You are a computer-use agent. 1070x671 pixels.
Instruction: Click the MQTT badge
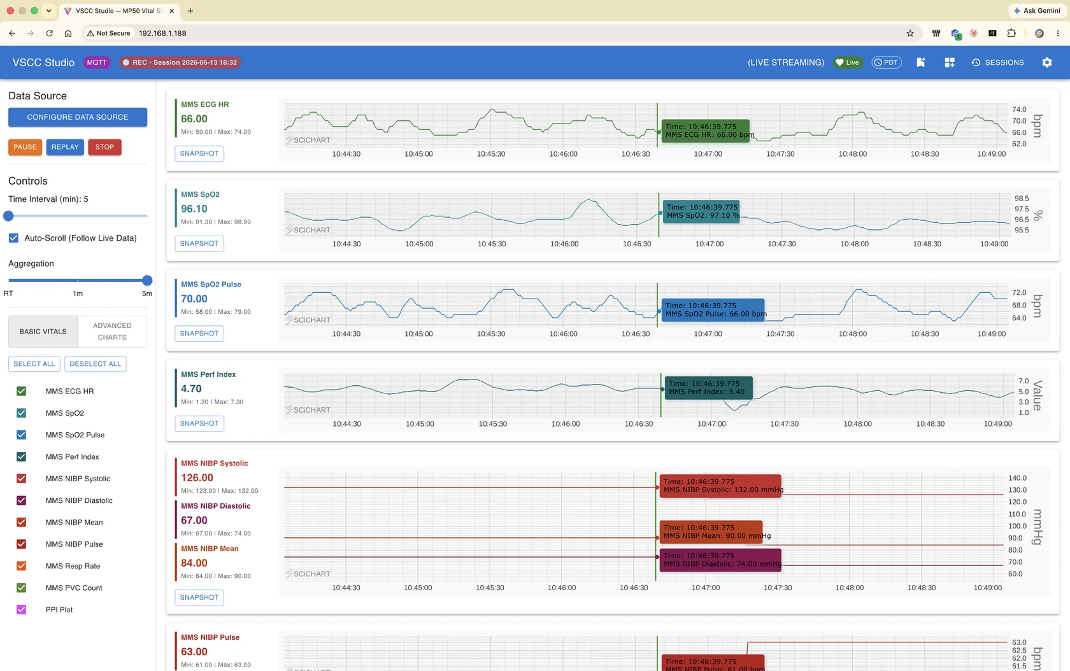[97, 62]
